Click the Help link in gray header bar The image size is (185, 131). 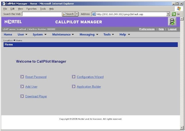click(161, 29)
